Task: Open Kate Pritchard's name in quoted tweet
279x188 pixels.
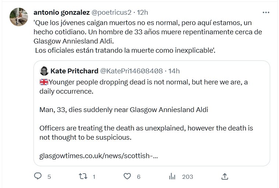Action: [x=74, y=71]
